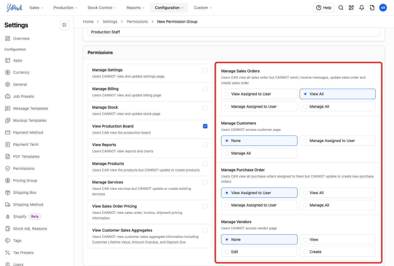The width and height of the screenshot is (394, 266).
Task: Click the Job Presets briefcase icon
Action: point(8,96)
